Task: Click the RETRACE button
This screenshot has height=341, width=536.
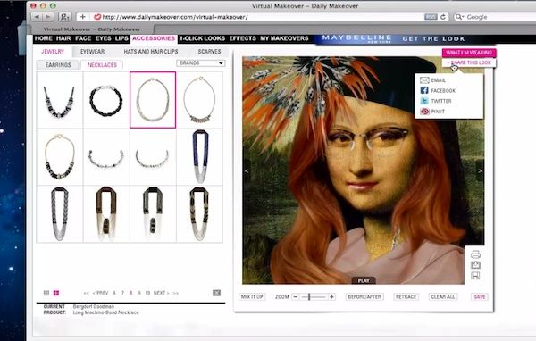Action: coord(406,297)
